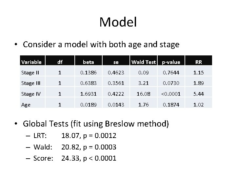The height and width of the screenshot is (177, 236).
Task: Select the "Stage IV" row label
Action: [x=30, y=94]
